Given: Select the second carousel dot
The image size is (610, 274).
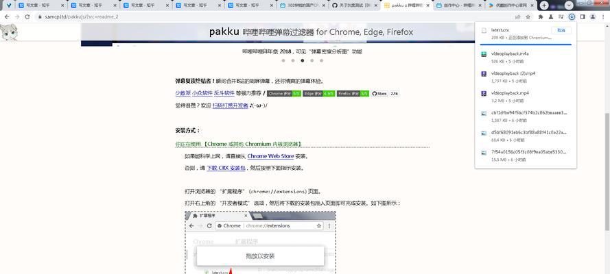Looking at the screenshot, I should pos(293,60).
